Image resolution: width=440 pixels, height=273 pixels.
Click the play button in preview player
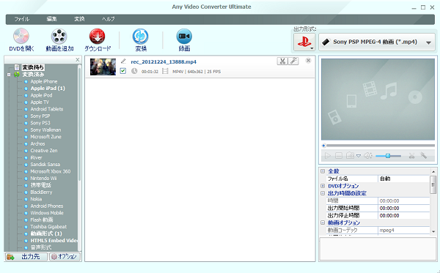(x=327, y=155)
